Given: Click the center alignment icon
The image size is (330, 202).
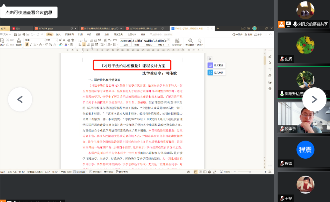Looking at the screenshot, I should click(84, 44).
